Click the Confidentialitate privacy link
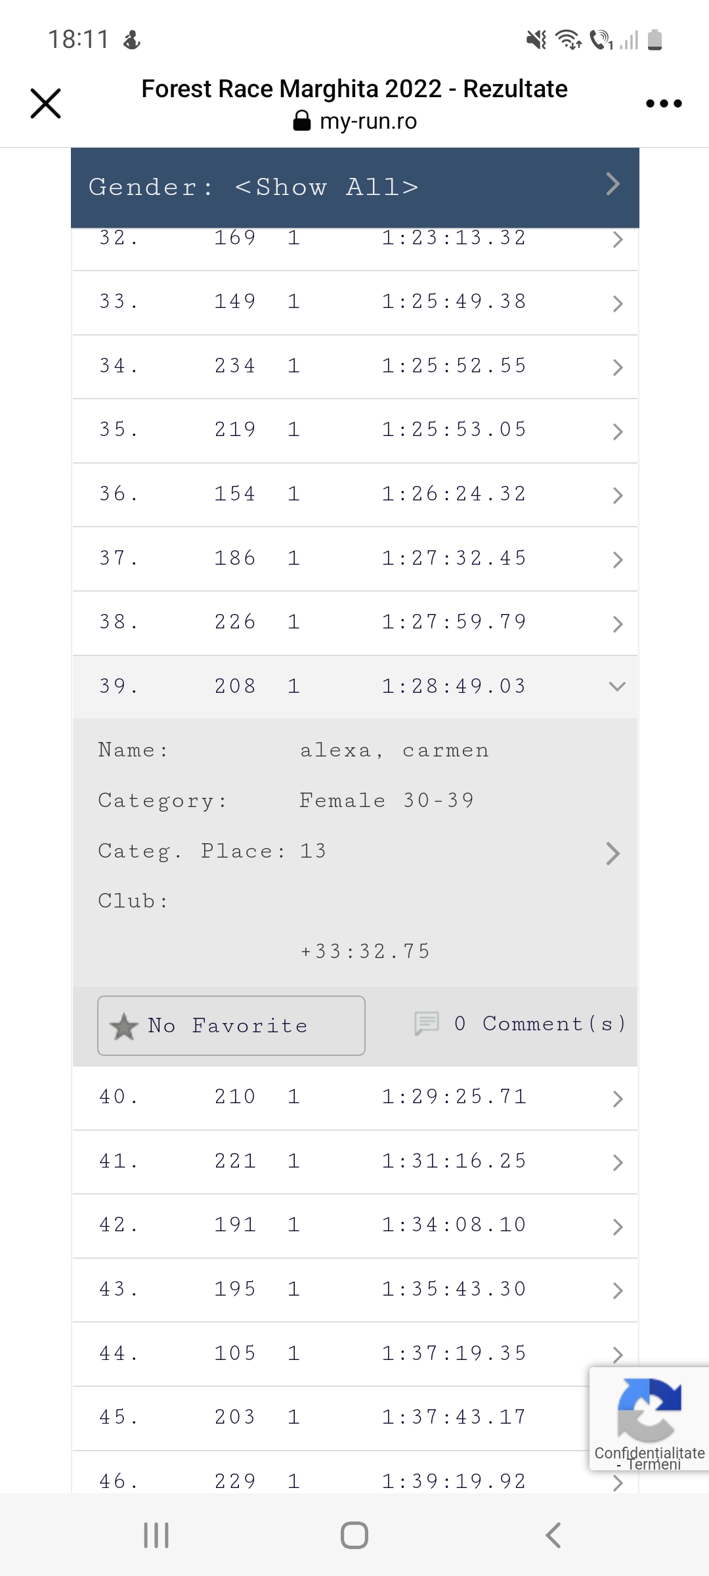Viewport: 709px width, 1576px height. 649,1453
